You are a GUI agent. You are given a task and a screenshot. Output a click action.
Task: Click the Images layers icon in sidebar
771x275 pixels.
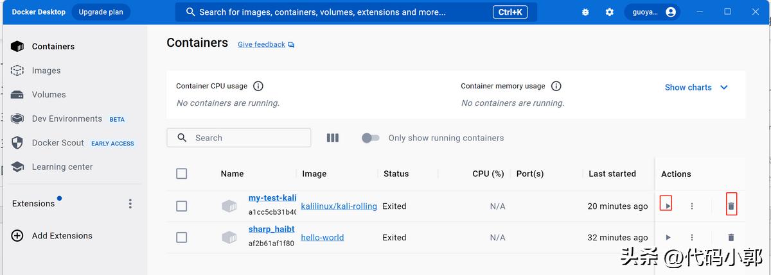pyautogui.click(x=17, y=71)
